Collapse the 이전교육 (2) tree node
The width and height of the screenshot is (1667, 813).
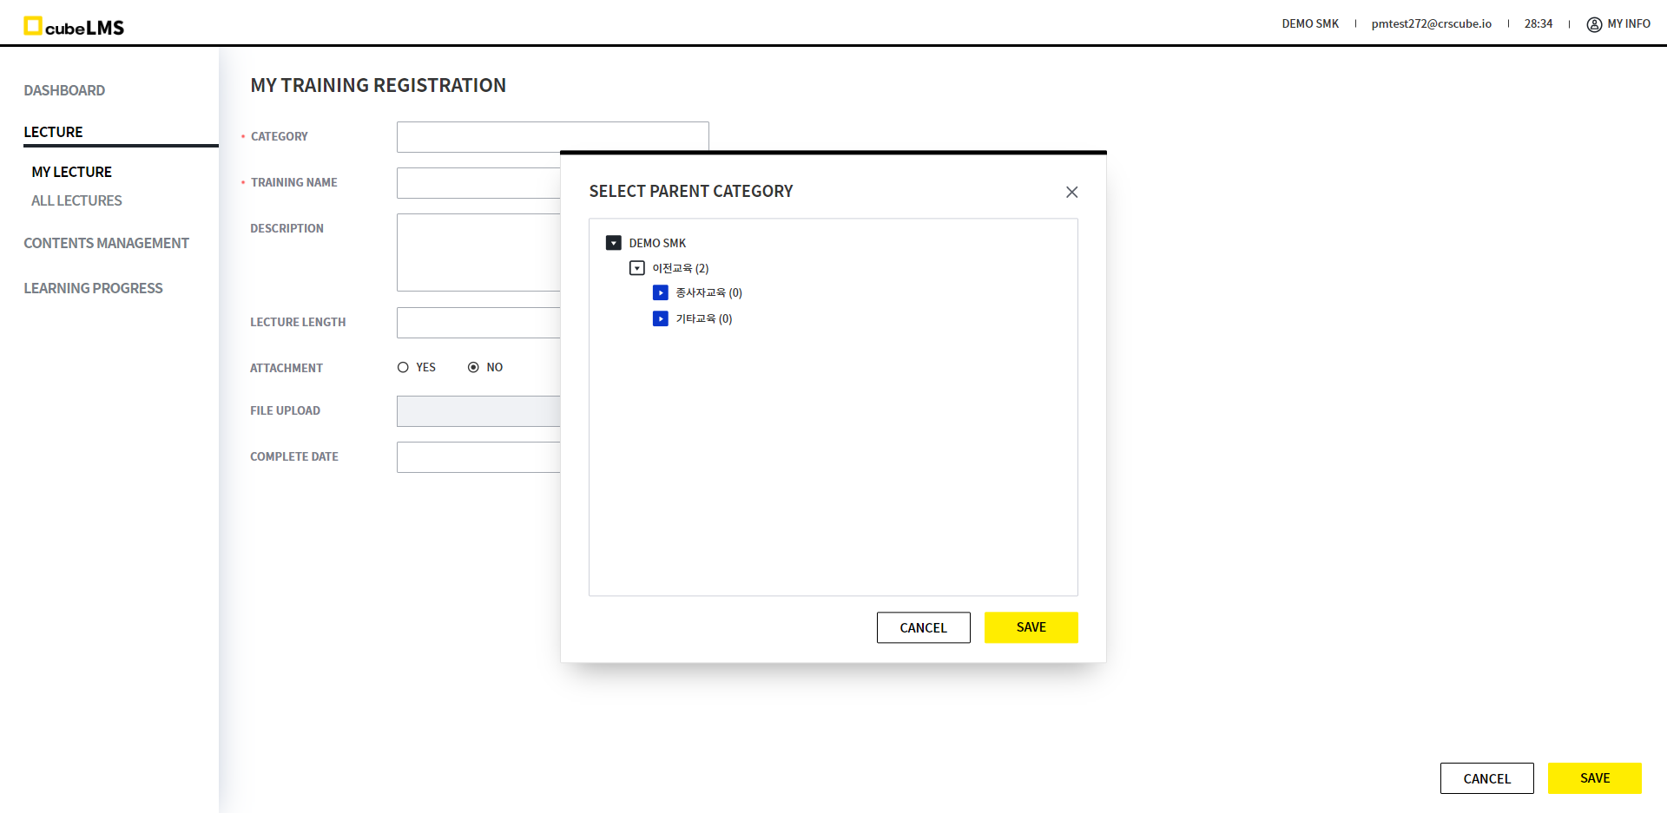[637, 268]
